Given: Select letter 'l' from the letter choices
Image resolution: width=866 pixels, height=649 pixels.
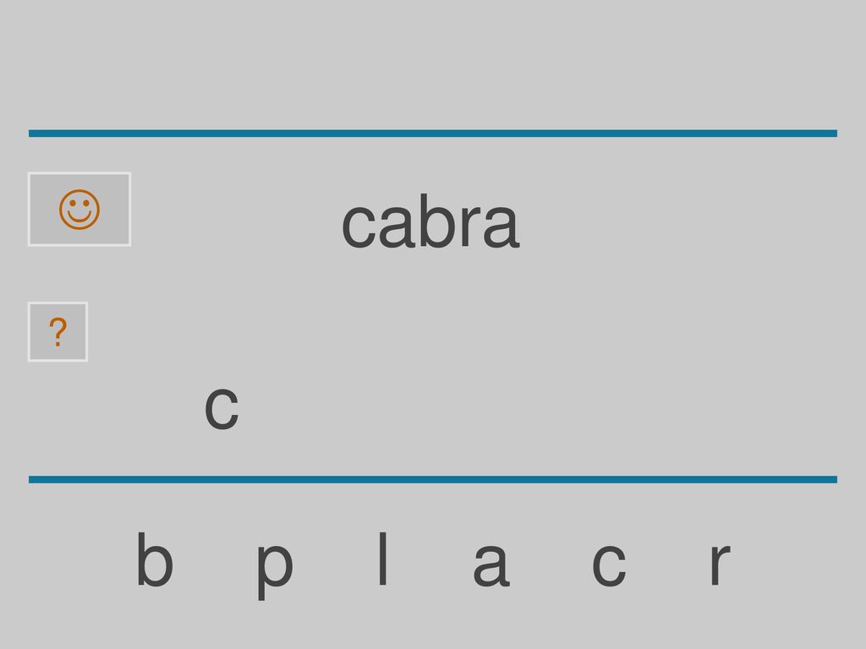Looking at the screenshot, I should [x=382, y=559].
